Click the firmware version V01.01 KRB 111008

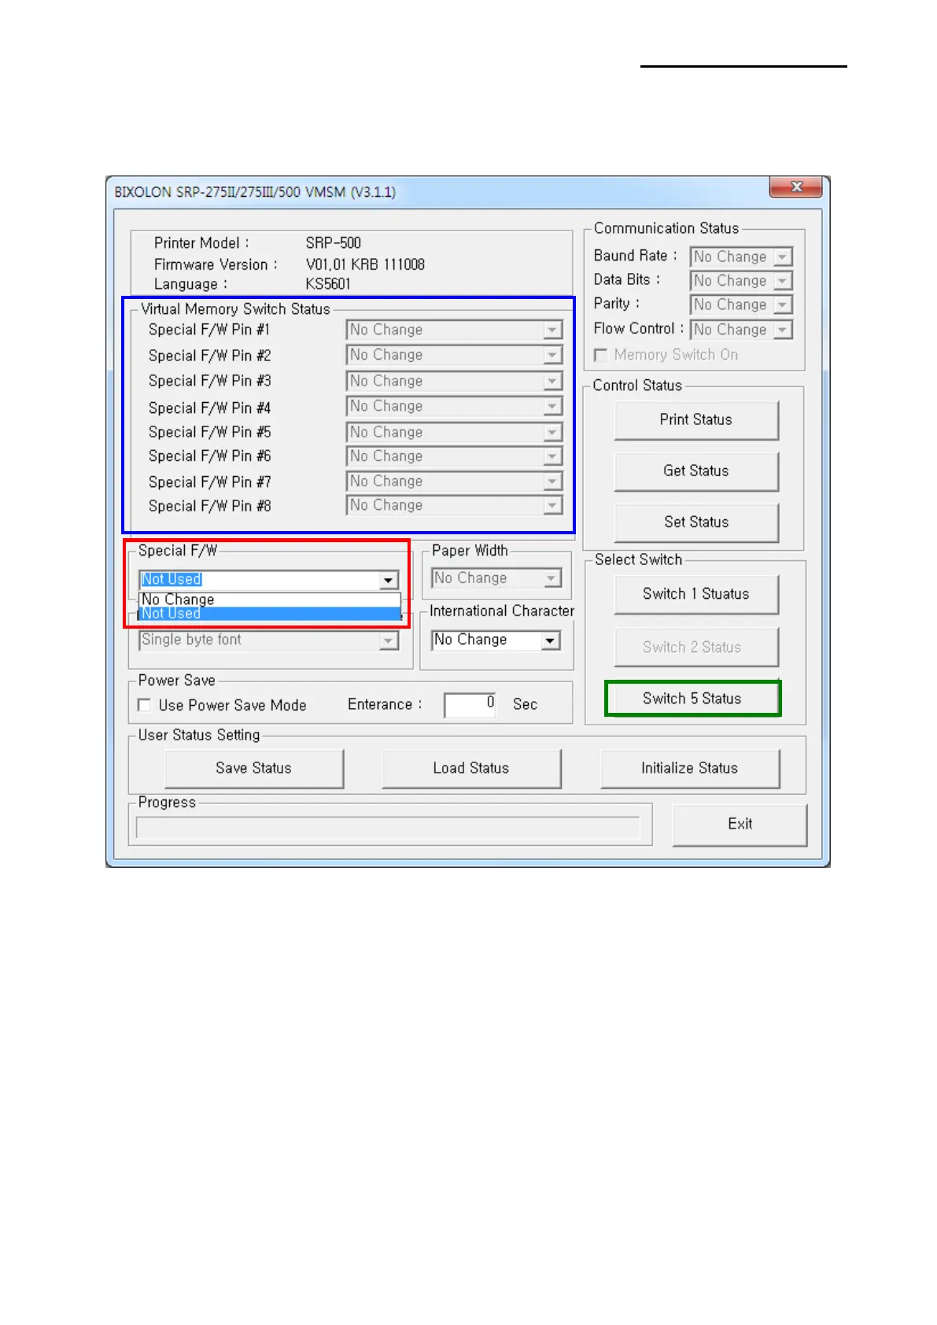(x=365, y=264)
